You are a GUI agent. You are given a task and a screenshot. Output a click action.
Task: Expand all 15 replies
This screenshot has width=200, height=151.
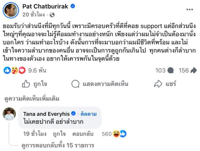click(x=58, y=145)
